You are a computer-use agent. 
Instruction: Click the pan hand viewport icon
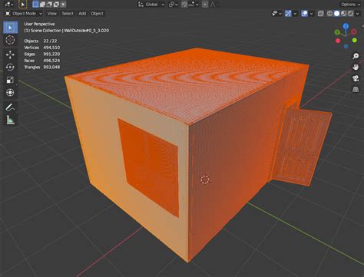356,67
